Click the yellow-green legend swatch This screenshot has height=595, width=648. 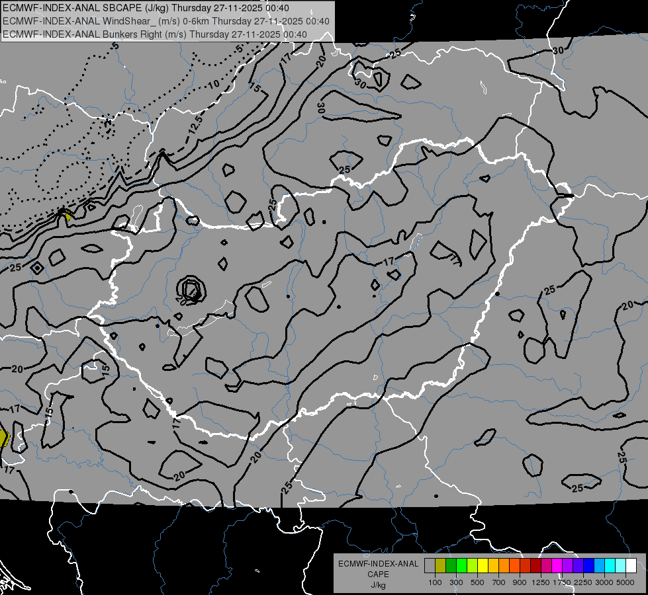click(473, 565)
